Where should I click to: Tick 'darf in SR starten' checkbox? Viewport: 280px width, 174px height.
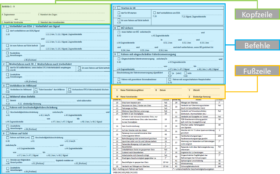click(x=119, y=13)
